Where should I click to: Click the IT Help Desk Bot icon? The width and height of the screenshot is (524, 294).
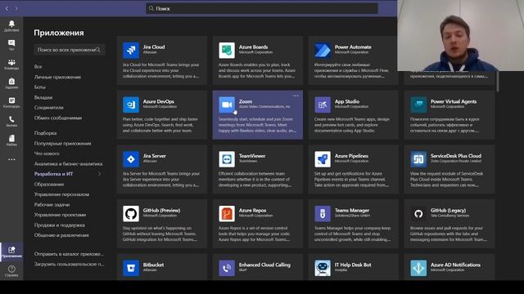pos(323,268)
